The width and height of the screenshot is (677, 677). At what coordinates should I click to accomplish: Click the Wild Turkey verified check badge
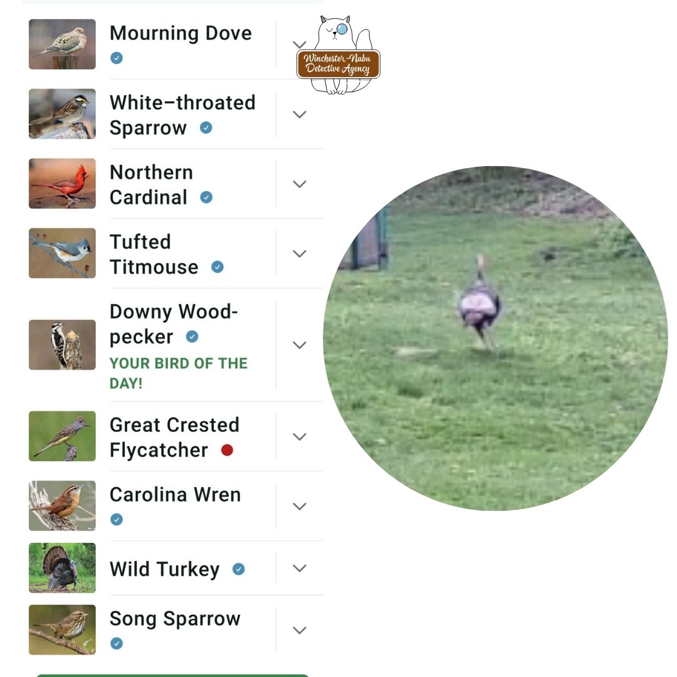239,569
